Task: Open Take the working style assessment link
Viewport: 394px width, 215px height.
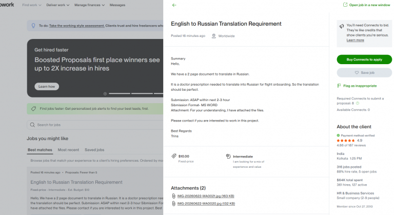Action: (x=77, y=26)
